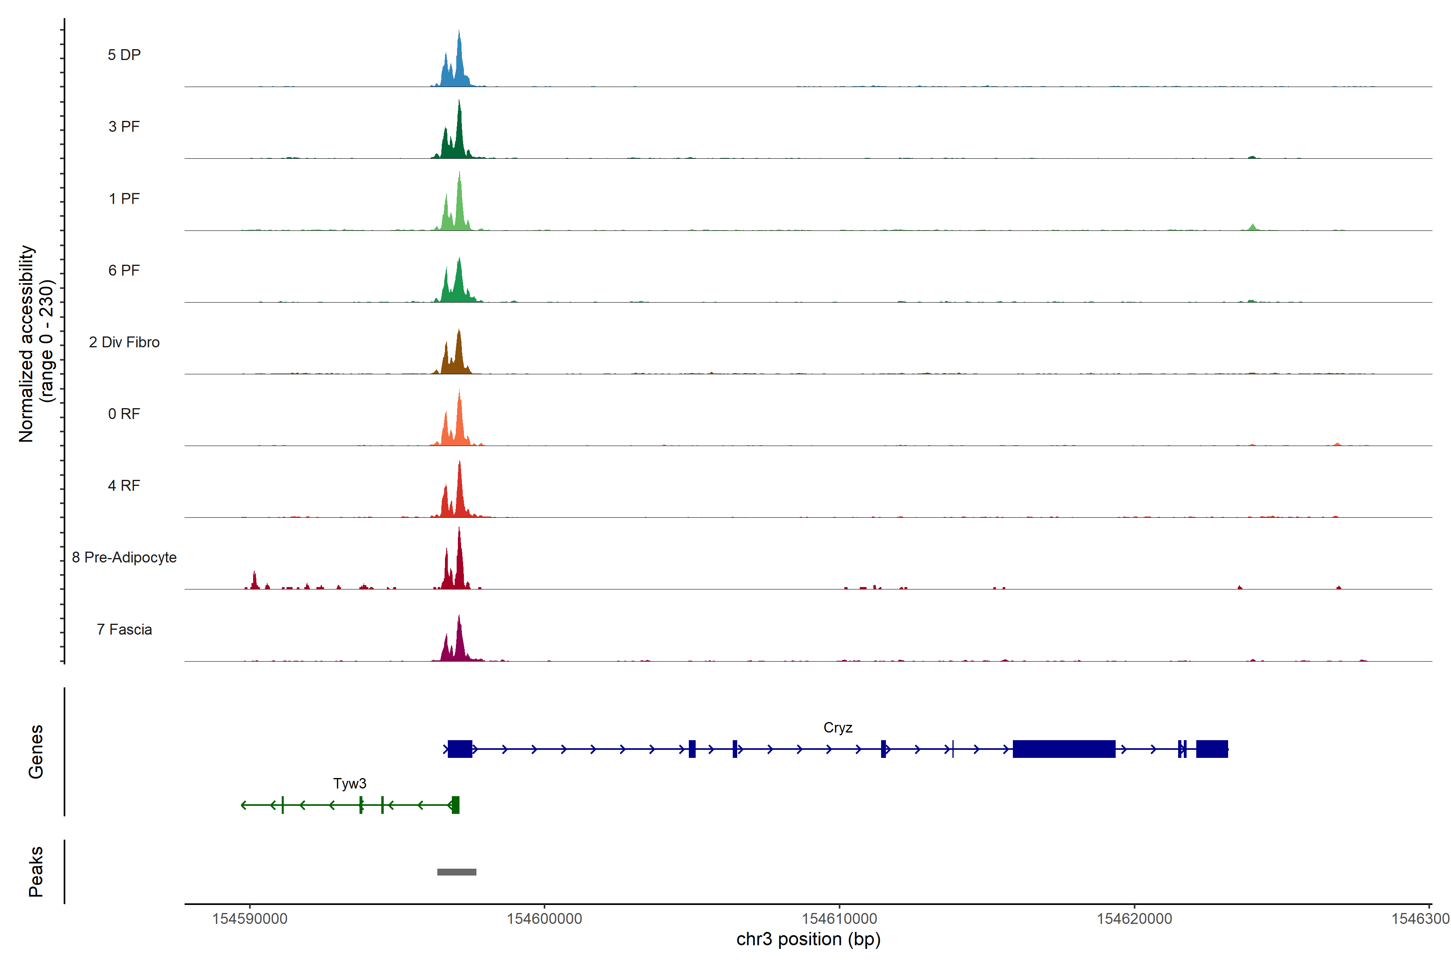The height and width of the screenshot is (967, 1451).
Task: Click the 3 PF track label
Action: 124,127
